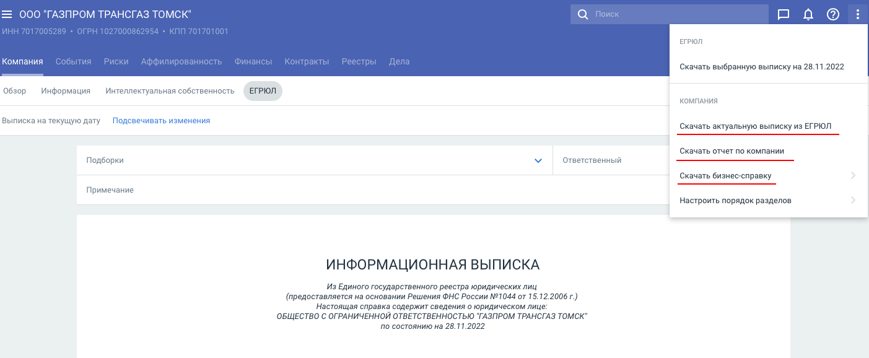Open the Обзор subsection
Image resolution: width=869 pixels, height=358 pixels.
pos(15,91)
